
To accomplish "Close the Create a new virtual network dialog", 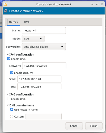I will click(102, 4).
